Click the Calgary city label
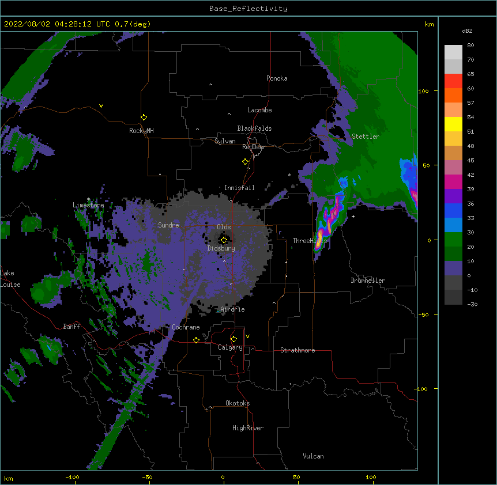Image resolution: width=497 pixels, height=485 pixels. click(x=230, y=347)
